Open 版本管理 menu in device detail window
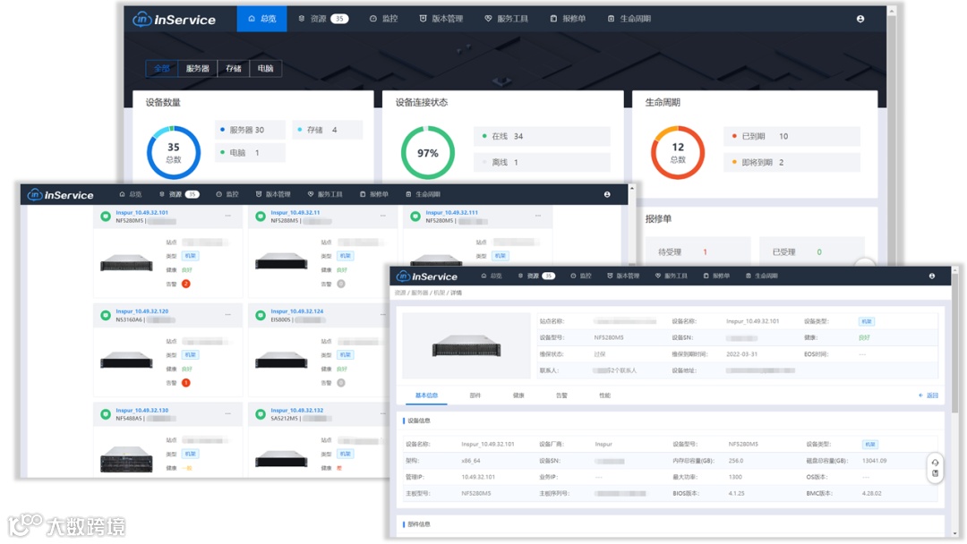 point(623,276)
